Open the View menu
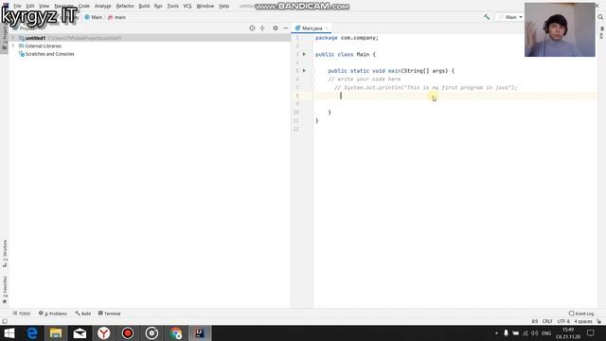 [45, 6]
